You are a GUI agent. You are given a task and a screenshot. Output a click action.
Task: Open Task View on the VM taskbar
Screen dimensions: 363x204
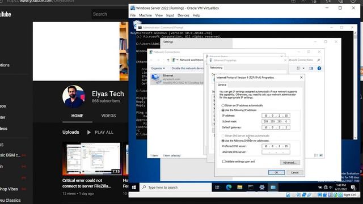pos(217,188)
